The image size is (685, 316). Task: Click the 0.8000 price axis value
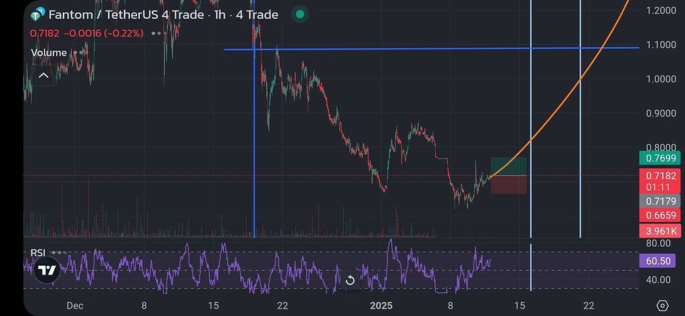coord(661,148)
